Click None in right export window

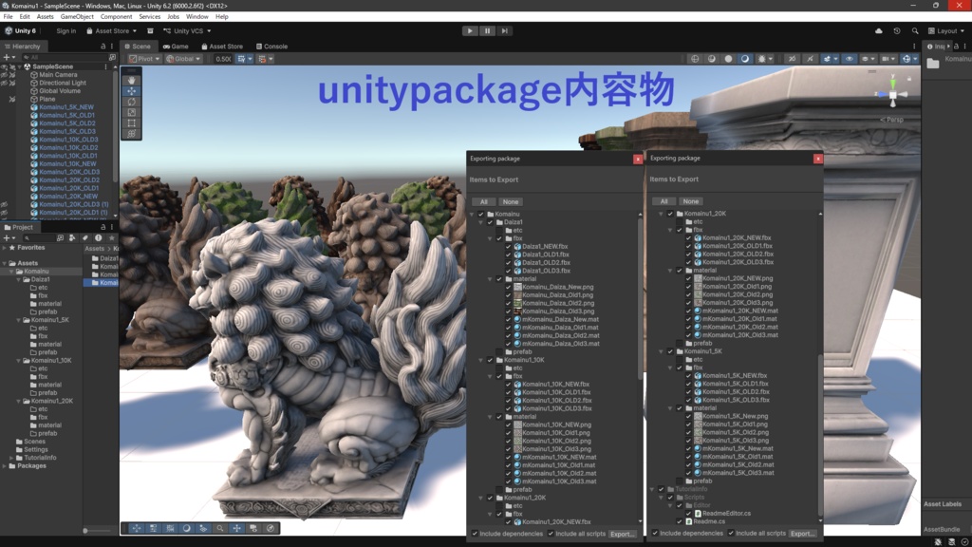click(x=691, y=201)
